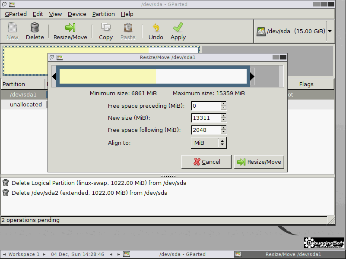Click the next window arrow in taskbar

point(118,254)
